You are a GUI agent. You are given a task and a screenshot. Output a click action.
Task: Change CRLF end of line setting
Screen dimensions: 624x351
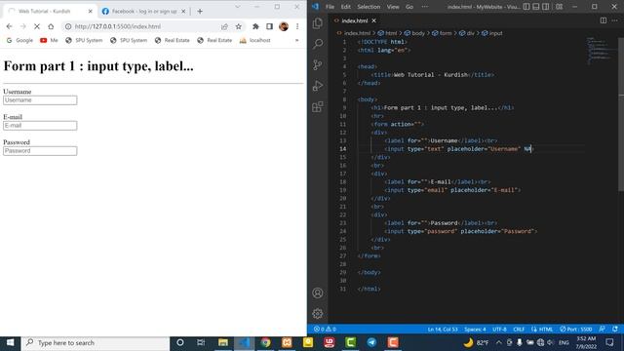pos(519,330)
